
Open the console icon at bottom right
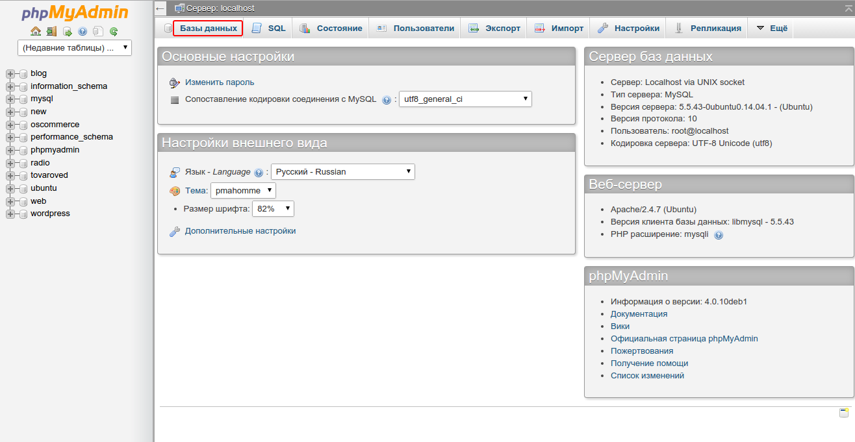(844, 413)
